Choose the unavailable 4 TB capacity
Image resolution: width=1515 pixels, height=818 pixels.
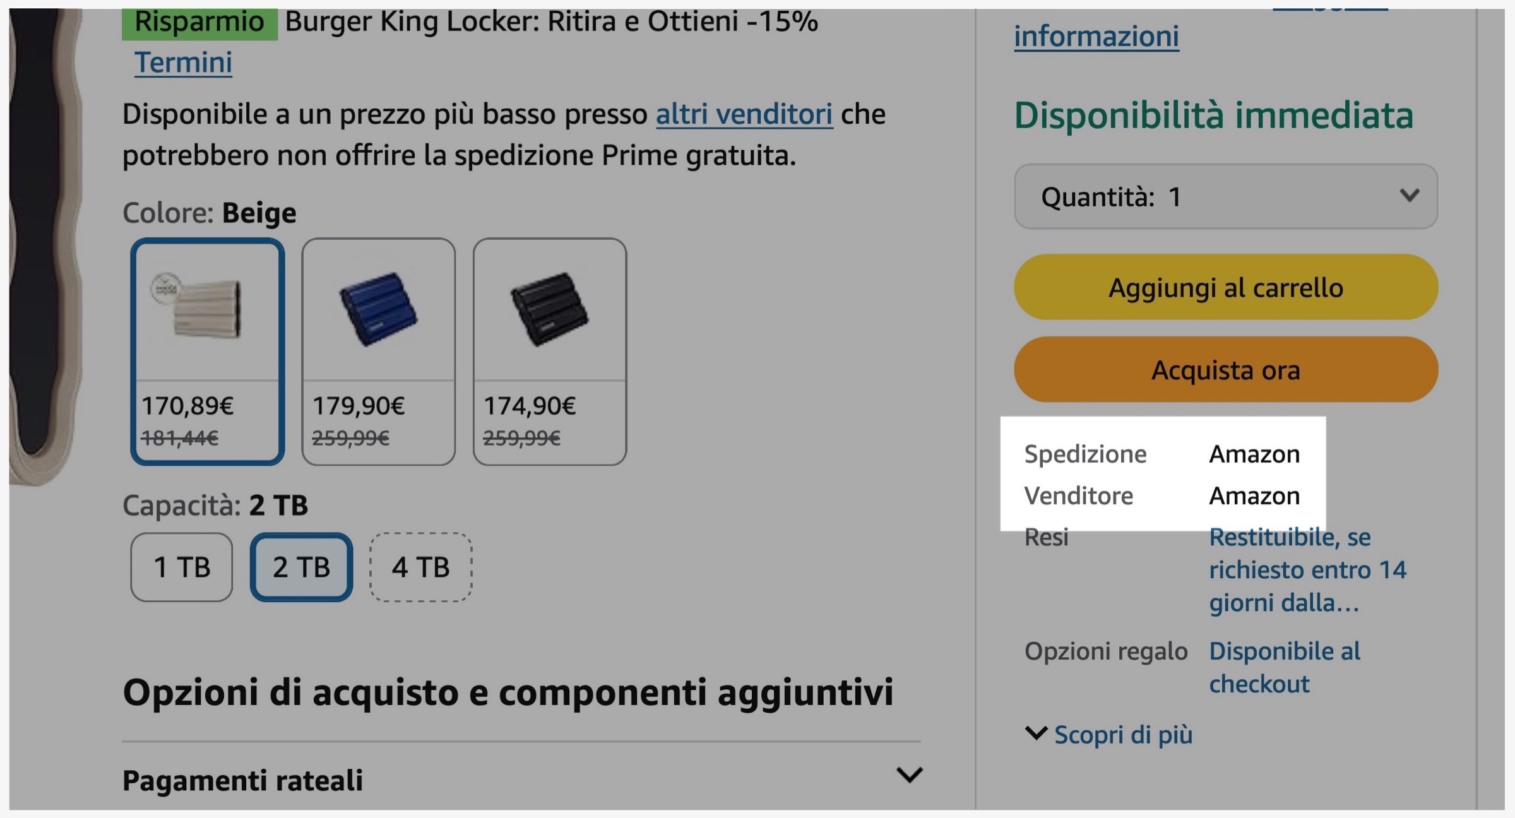click(420, 567)
